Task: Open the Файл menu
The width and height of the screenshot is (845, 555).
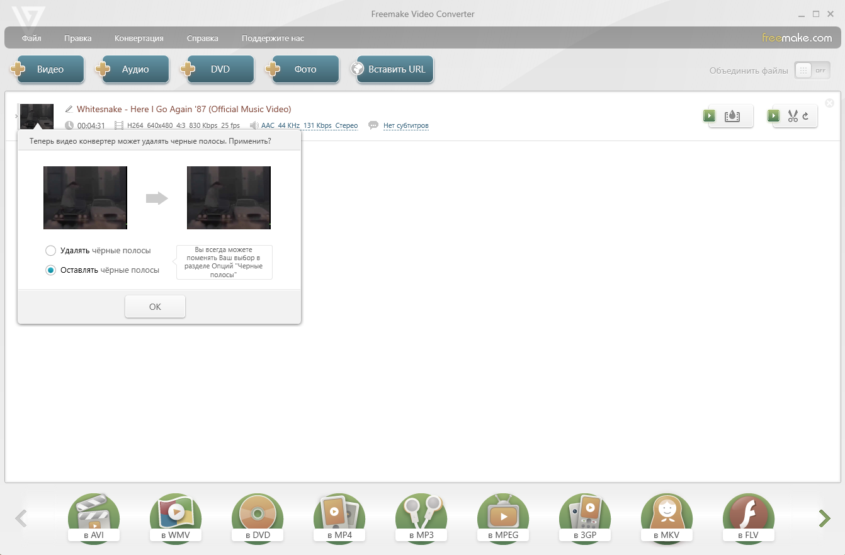Action: pos(31,38)
